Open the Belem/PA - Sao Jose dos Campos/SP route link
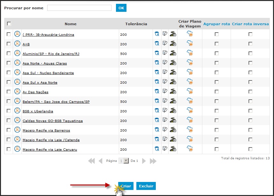The width and height of the screenshot is (274, 196). pyautogui.click(x=56, y=102)
